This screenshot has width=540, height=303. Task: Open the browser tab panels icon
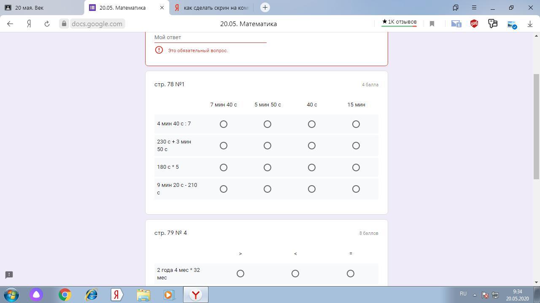click(x=456, y=8)
